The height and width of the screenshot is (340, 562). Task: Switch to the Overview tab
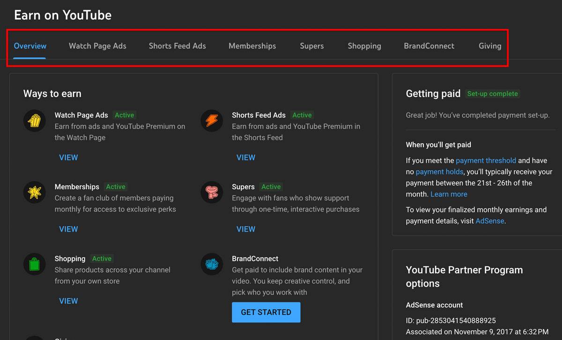click(30, 46)
